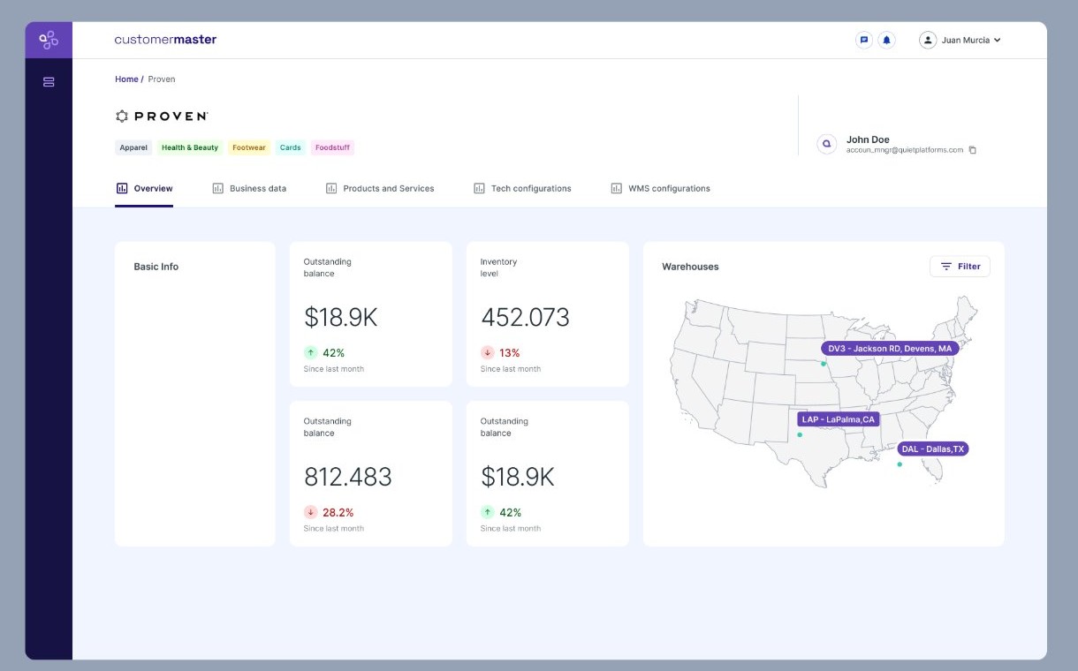Click John Doe's avatar icon
The width and height of the screenshot is (1078, 671).
pyautogui.click(x=827, y=144)
